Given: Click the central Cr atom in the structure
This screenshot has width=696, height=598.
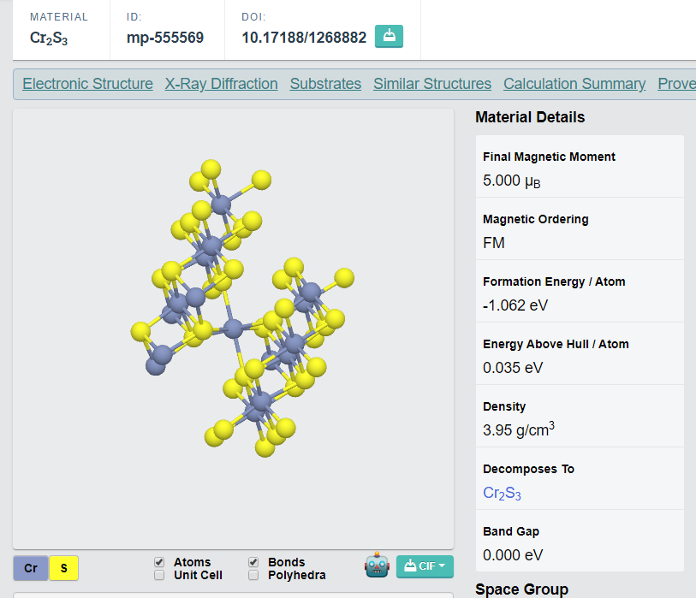Looking at the screenshot, I should 233,328.
